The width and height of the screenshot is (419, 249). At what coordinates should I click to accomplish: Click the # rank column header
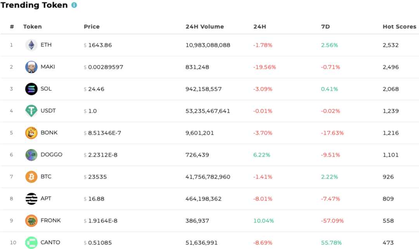(12, 26)
